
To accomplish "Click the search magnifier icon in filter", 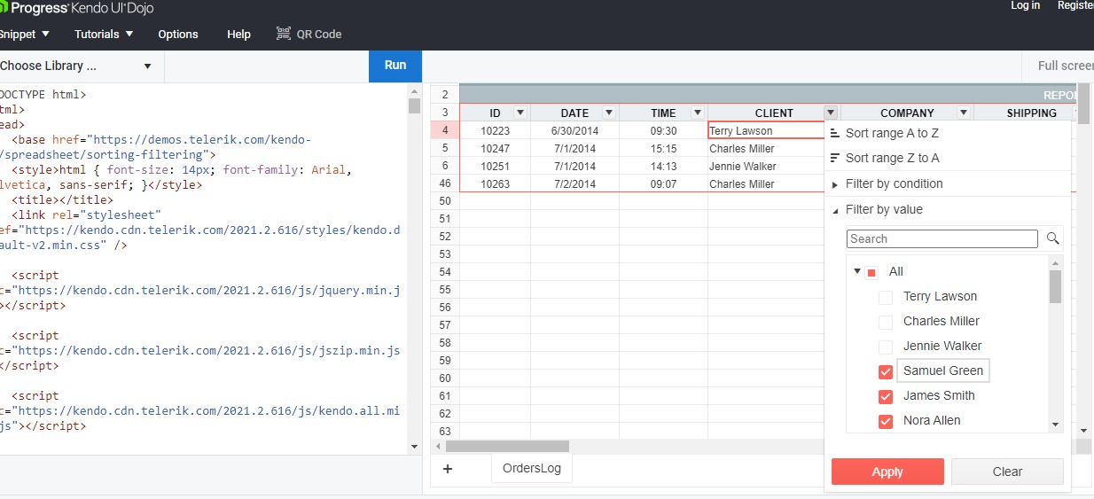I will (1052, 238).
